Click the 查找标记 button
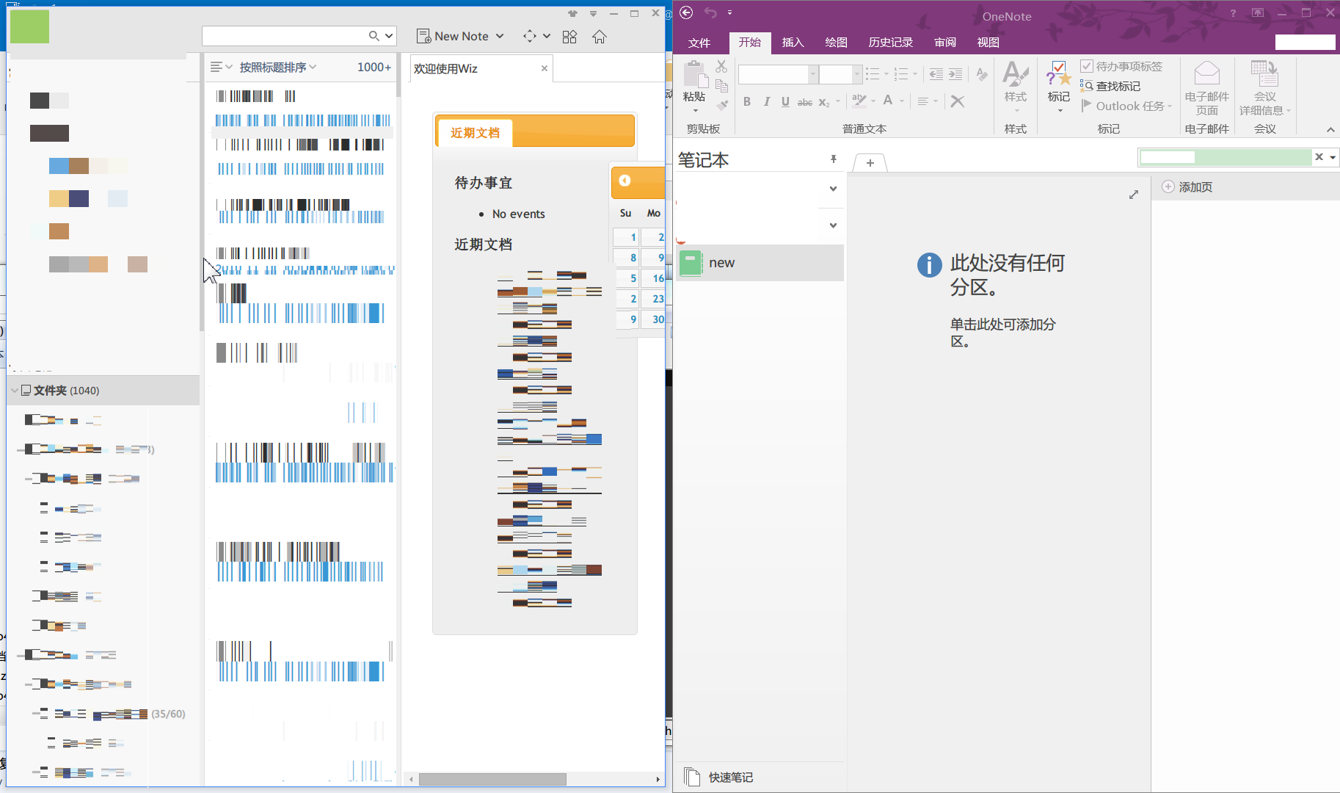 (1110, 86)
